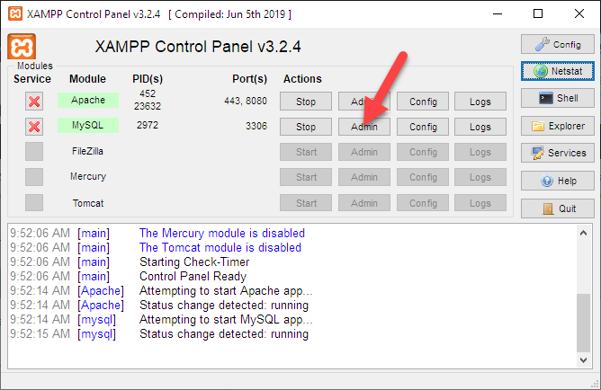Click the FileZilla Admin button
601x390 pixels.
(x=364, y=152)
